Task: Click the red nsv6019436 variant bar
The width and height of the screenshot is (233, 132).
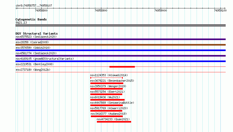Action: [x=107, y=100]
